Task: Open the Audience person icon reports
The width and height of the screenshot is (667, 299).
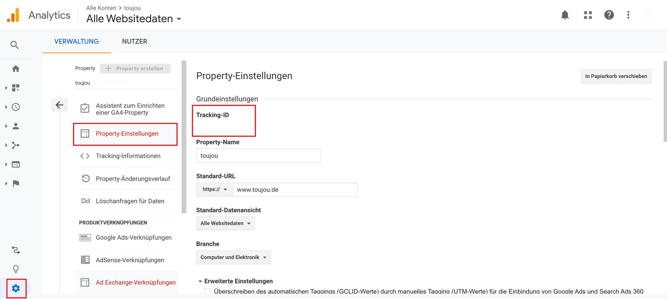Action: (x=16, y=126)
